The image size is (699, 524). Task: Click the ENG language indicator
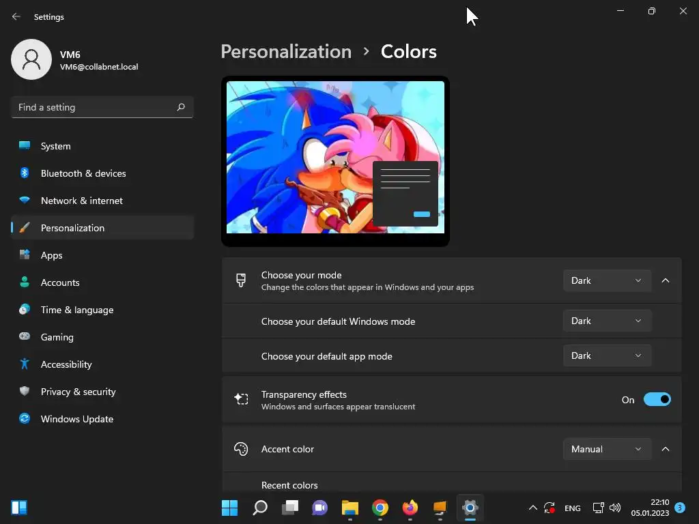pyautogui.click(x=573, y=508)
